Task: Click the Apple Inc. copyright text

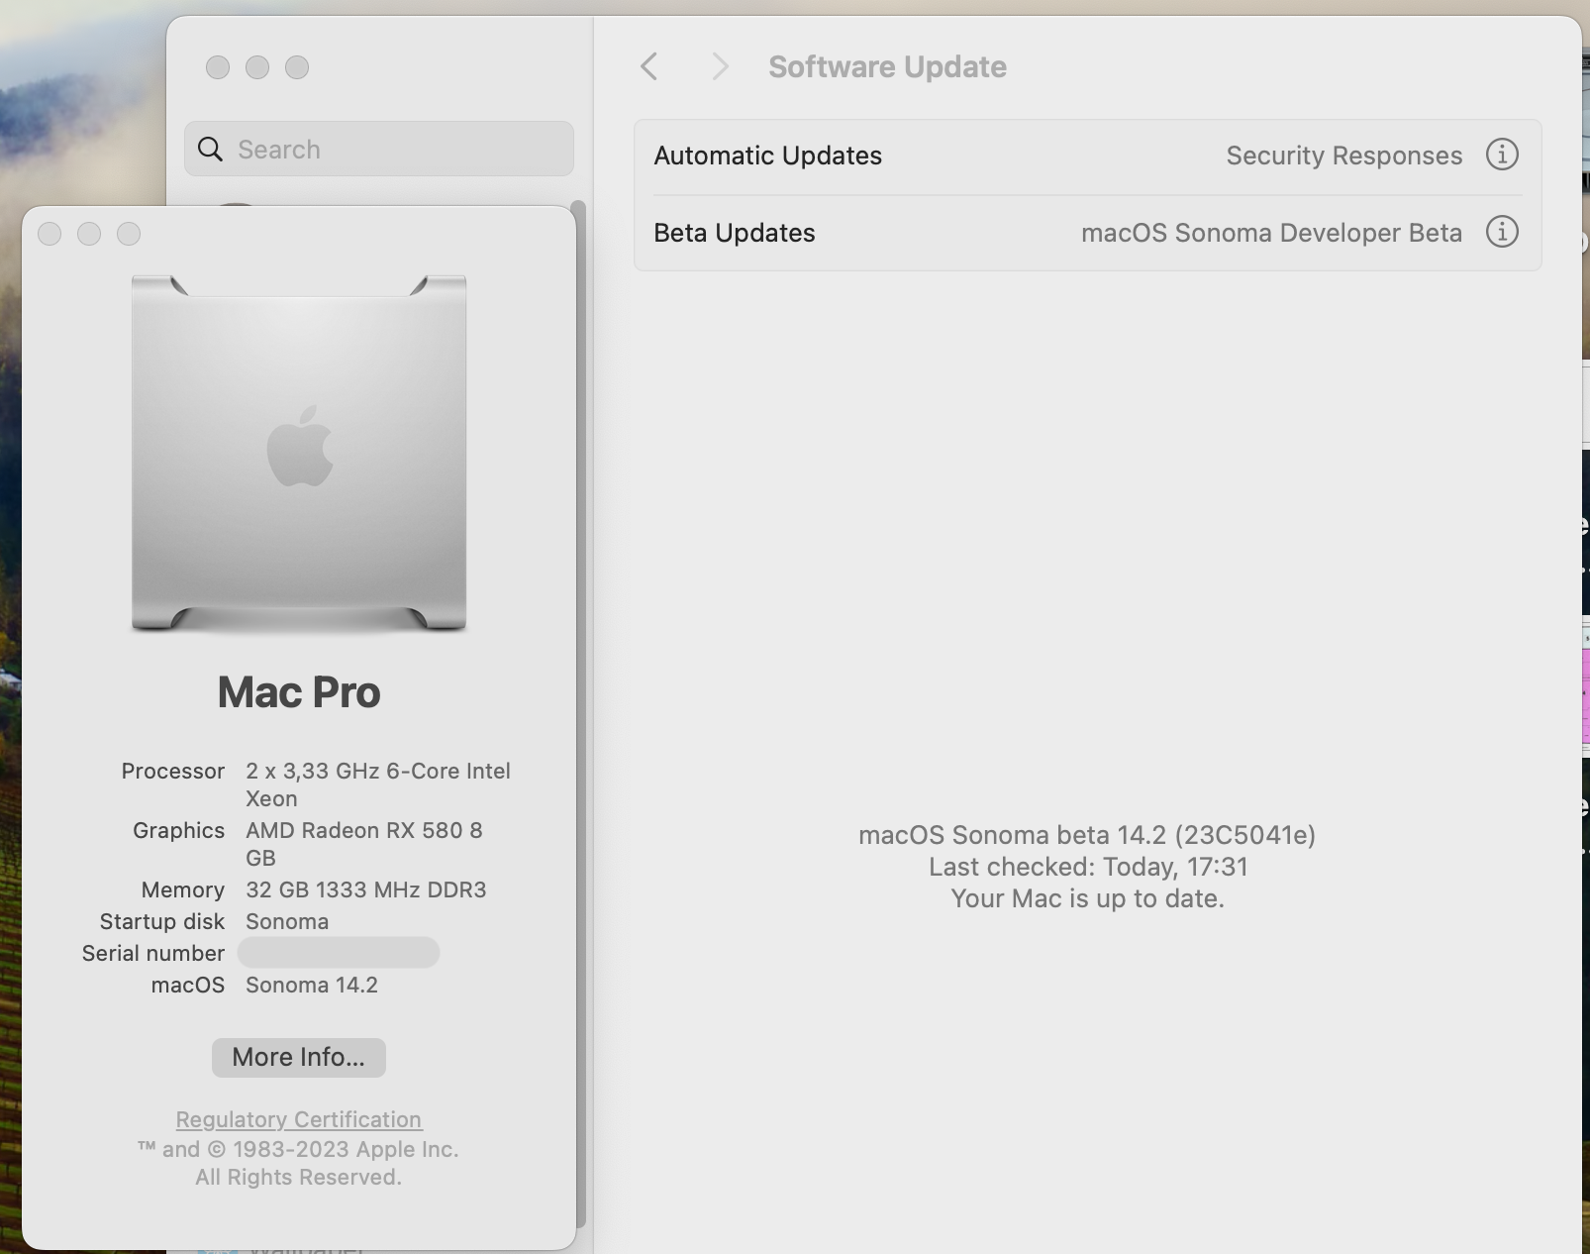Action: click(298, 1149)
